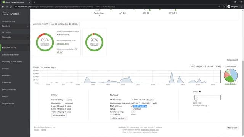244x137 pixels.
Task: Click the Berglund WiFi SSID link
Action: pyautogui.click(x=63, y=44)
